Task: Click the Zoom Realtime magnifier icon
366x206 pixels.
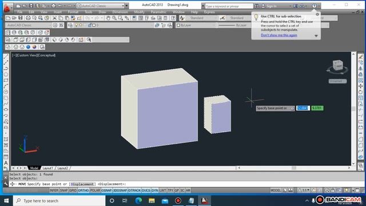Action: point(114,18)
